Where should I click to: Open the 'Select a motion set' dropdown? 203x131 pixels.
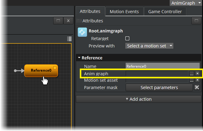[149, 46]
